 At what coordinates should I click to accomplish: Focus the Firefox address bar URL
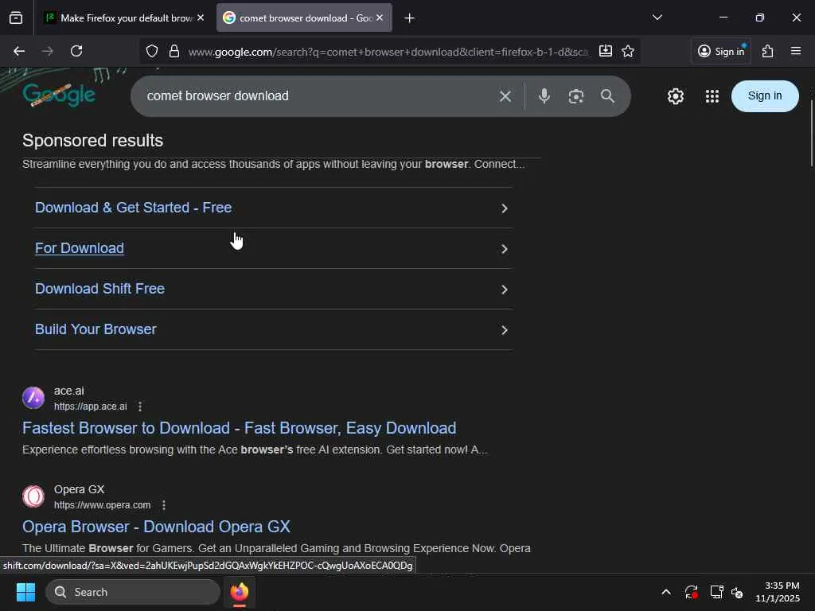pos(388,52)
